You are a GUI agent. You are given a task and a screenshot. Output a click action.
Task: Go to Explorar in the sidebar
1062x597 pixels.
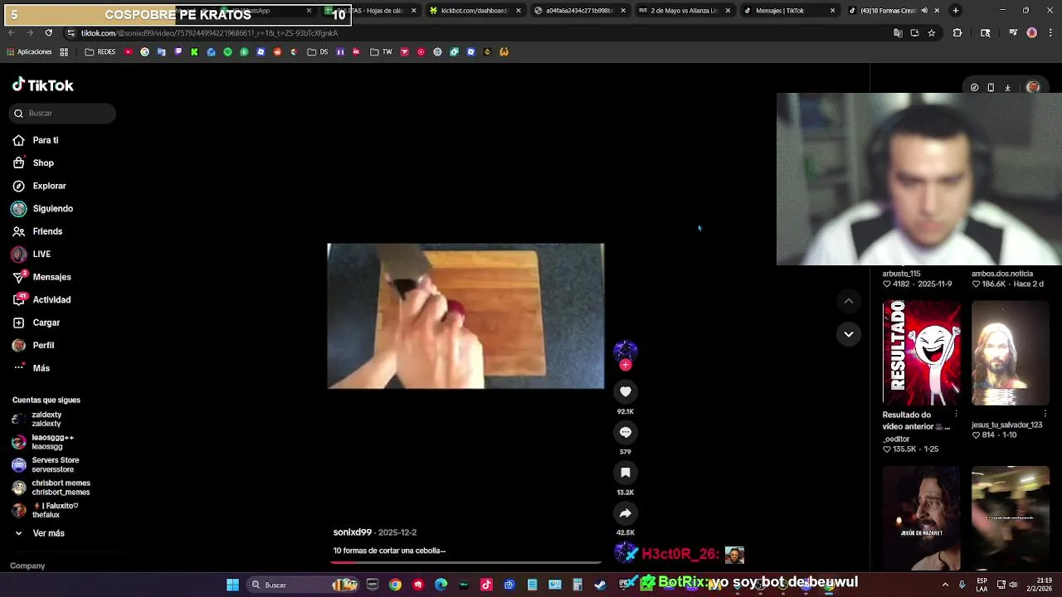coord(39,186)
